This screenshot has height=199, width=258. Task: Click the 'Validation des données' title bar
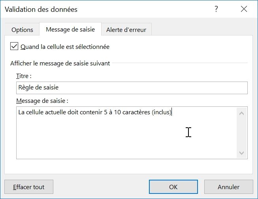click(x=99, y=9)
